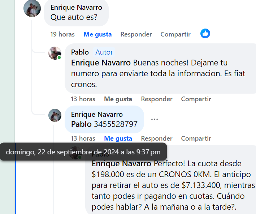Open Enrique Navarro's avatar on the 'Que auto es?' comment

click(32, 8)
